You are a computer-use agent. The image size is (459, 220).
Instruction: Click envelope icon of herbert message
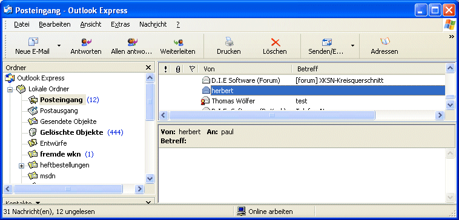pyautogui.click(x=206, y=91)
